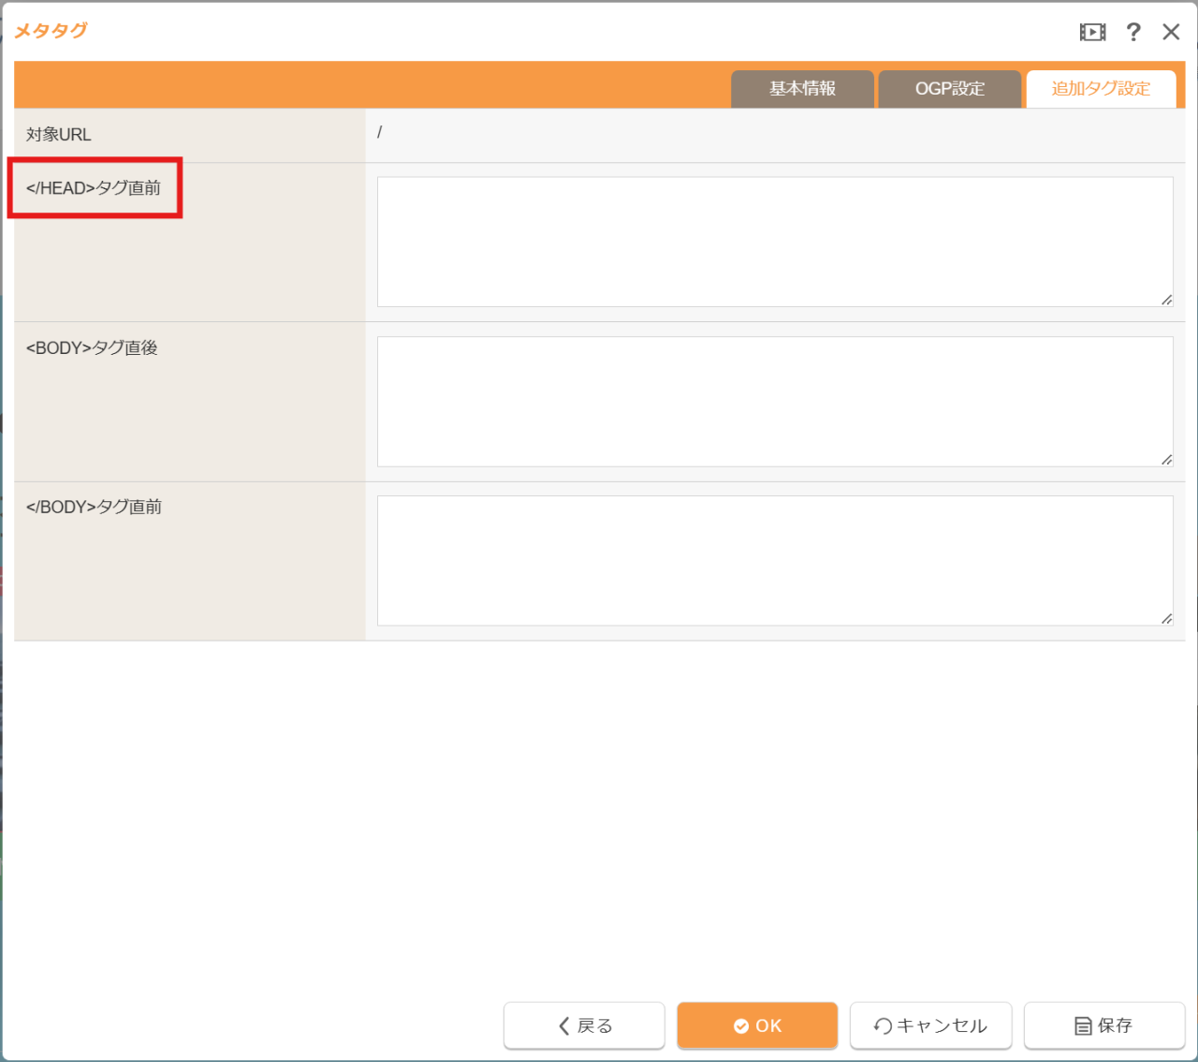Click the <BODY>タグ直後 label
This screenshot has height=1062, width=1198.
[x=92, y=348]
